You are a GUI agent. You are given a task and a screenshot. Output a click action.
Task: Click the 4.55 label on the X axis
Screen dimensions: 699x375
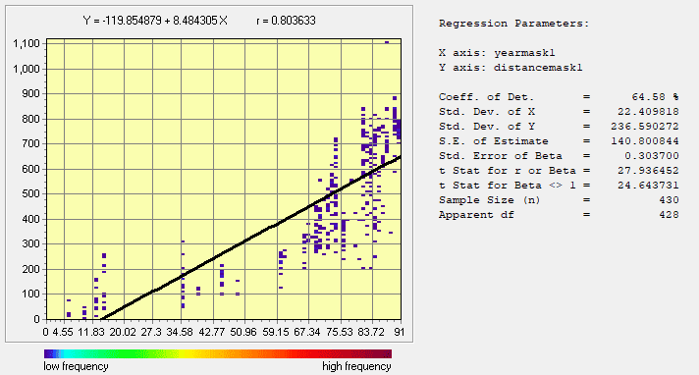tap(63, 332)
